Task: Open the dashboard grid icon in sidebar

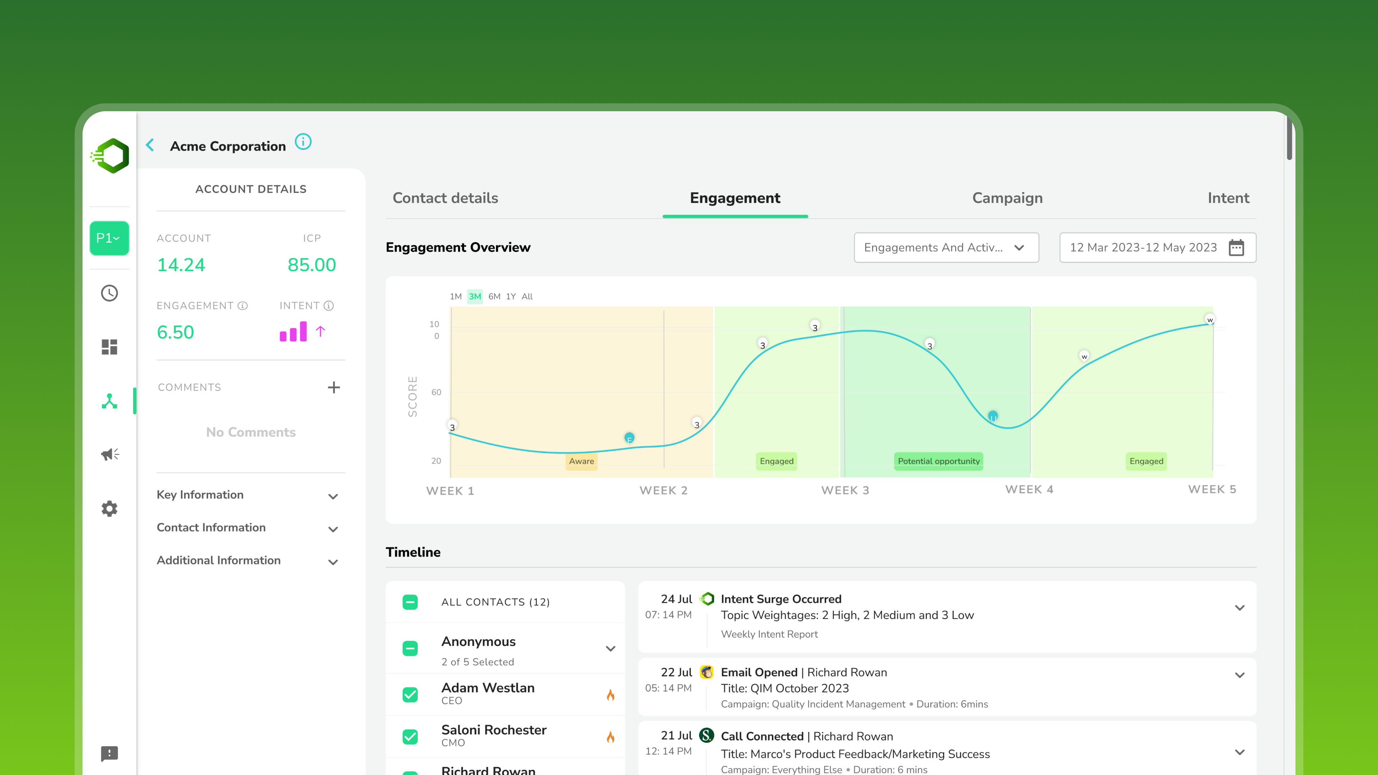Action: click(x=109, y=347)
